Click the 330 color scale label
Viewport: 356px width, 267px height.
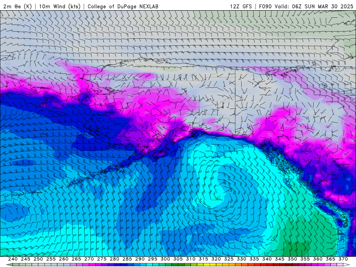pos(242,259)
